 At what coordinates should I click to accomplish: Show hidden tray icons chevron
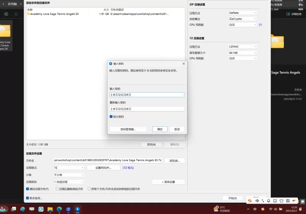coord(248,209)
